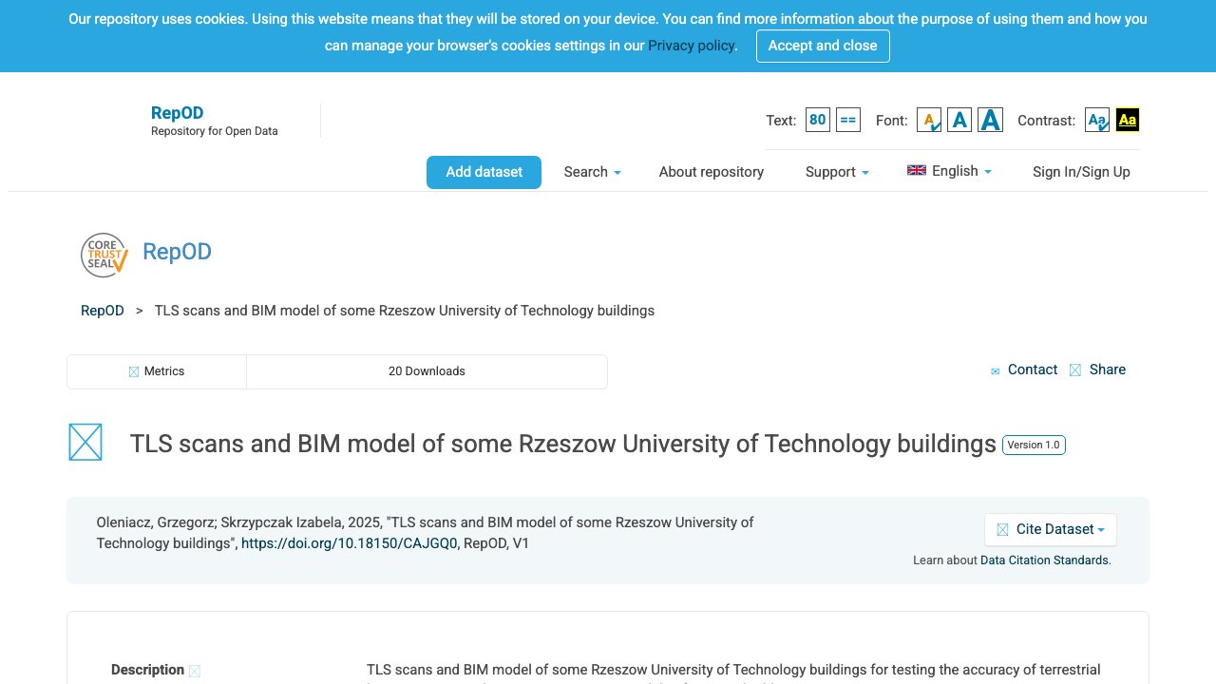The height and width of the screenshot is (684, 1216).
Task: Click the Version 1.0 badge
Action: click(1034, 445)
